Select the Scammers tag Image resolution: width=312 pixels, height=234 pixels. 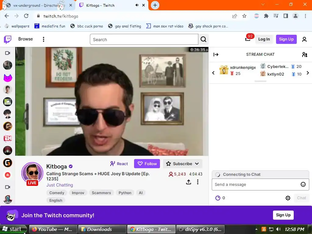coord(101,193)
